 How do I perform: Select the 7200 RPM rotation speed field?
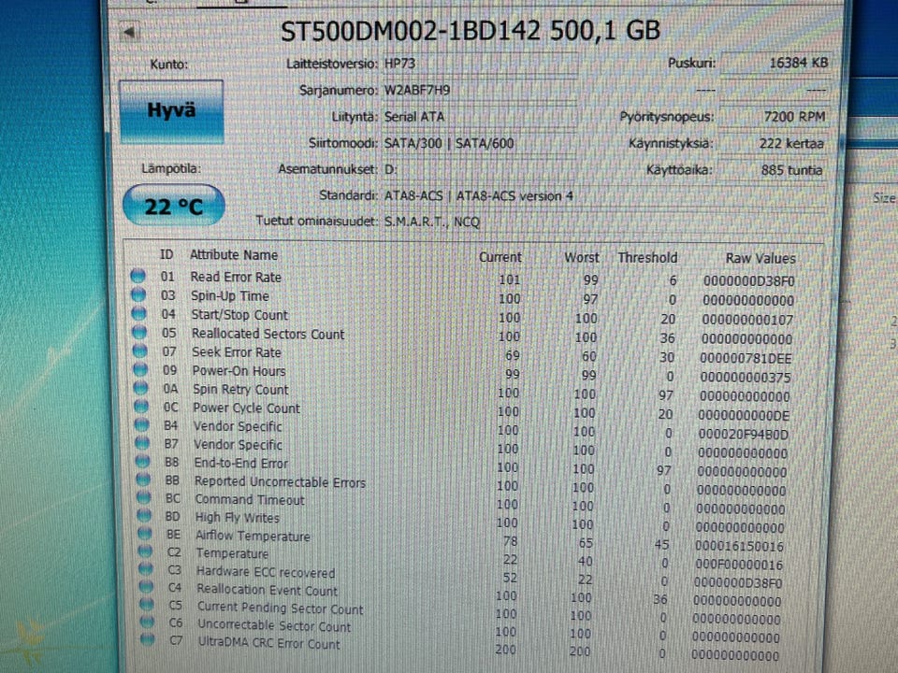(775, 117)
